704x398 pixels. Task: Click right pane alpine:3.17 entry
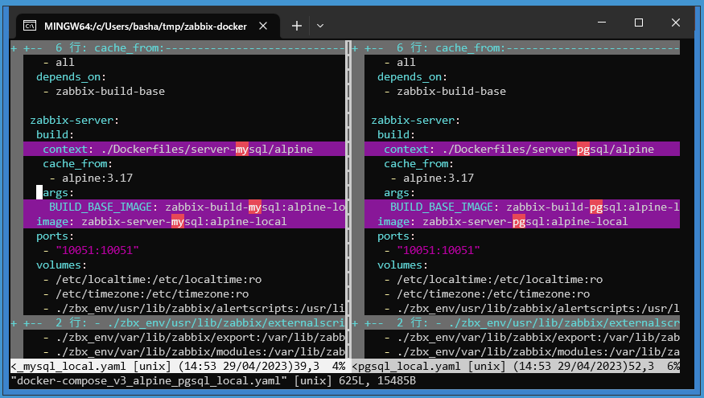[x=438, y=178]
